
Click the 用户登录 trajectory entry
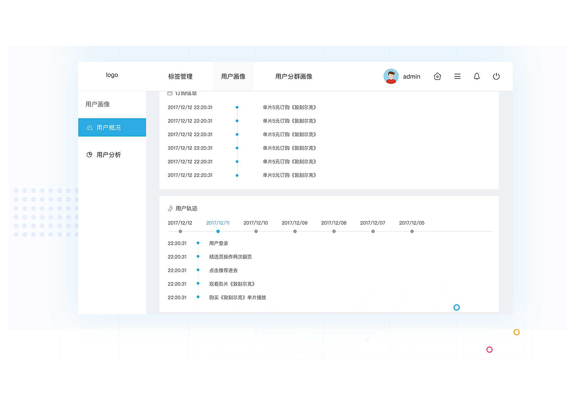(x=219, y=243)
